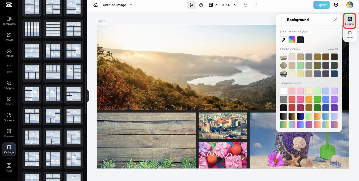Screen dimensions: 359x181
Task: Open the Text sidebar tab
Action: point(9,69)
